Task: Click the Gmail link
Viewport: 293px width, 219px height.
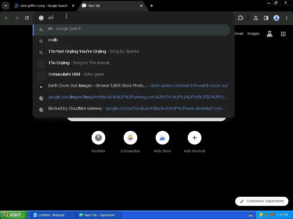Action: click(239, 34)
